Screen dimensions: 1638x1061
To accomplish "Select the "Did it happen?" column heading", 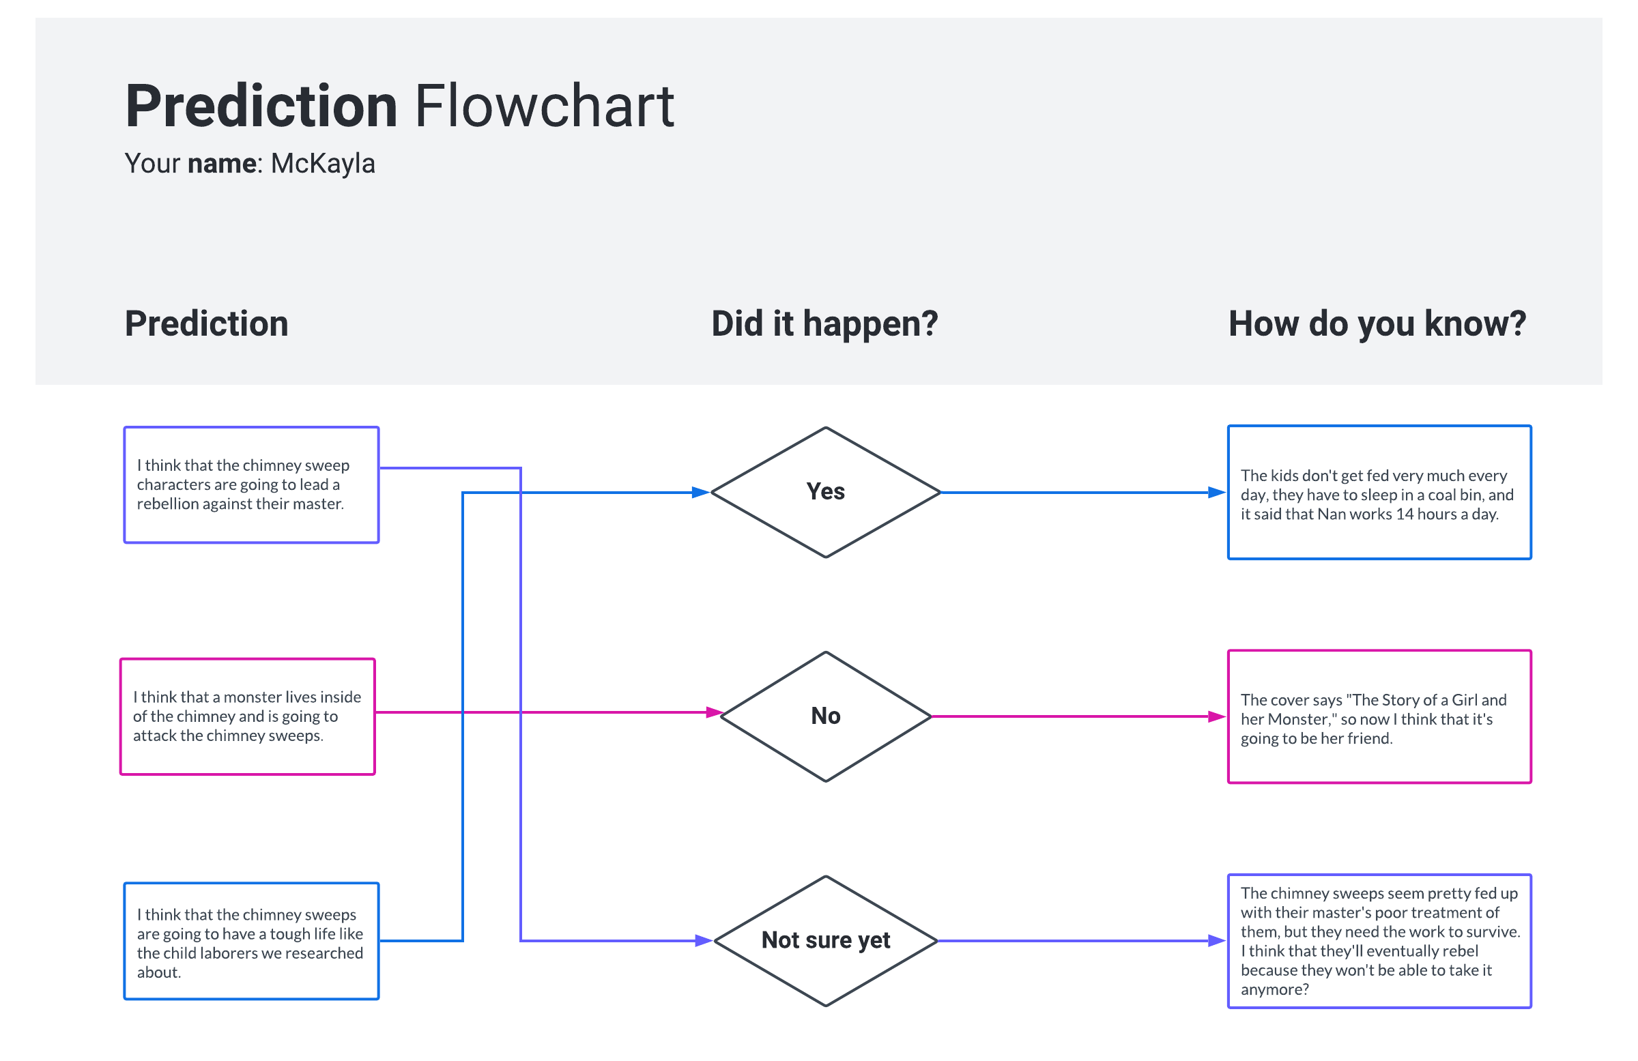I will click(x=824, y=323).
